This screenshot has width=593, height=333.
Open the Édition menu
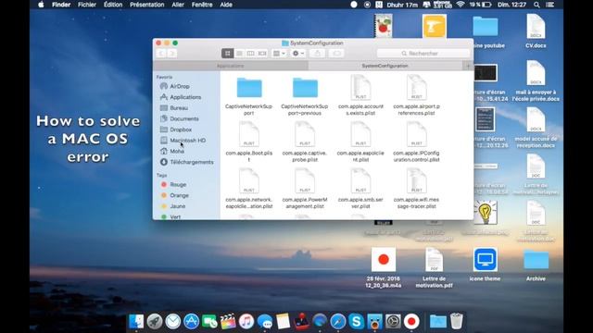point(113,5)
